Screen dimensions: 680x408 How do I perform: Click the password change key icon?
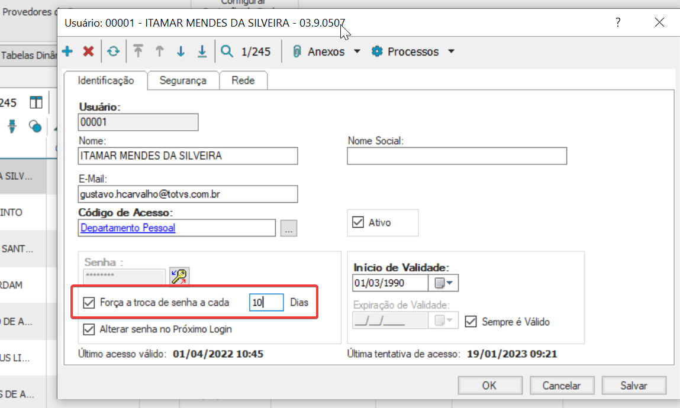click(x=179, y=276)
